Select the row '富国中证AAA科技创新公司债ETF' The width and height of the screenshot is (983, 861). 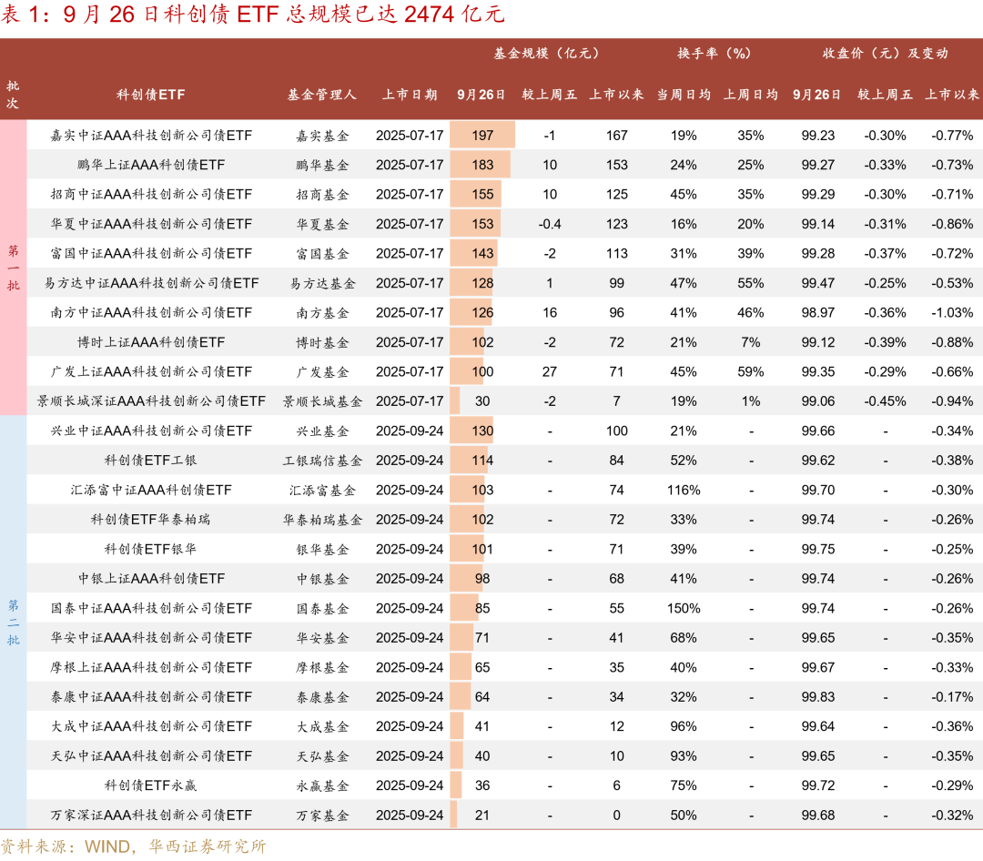pyautogui.click(x=504, y=253)
